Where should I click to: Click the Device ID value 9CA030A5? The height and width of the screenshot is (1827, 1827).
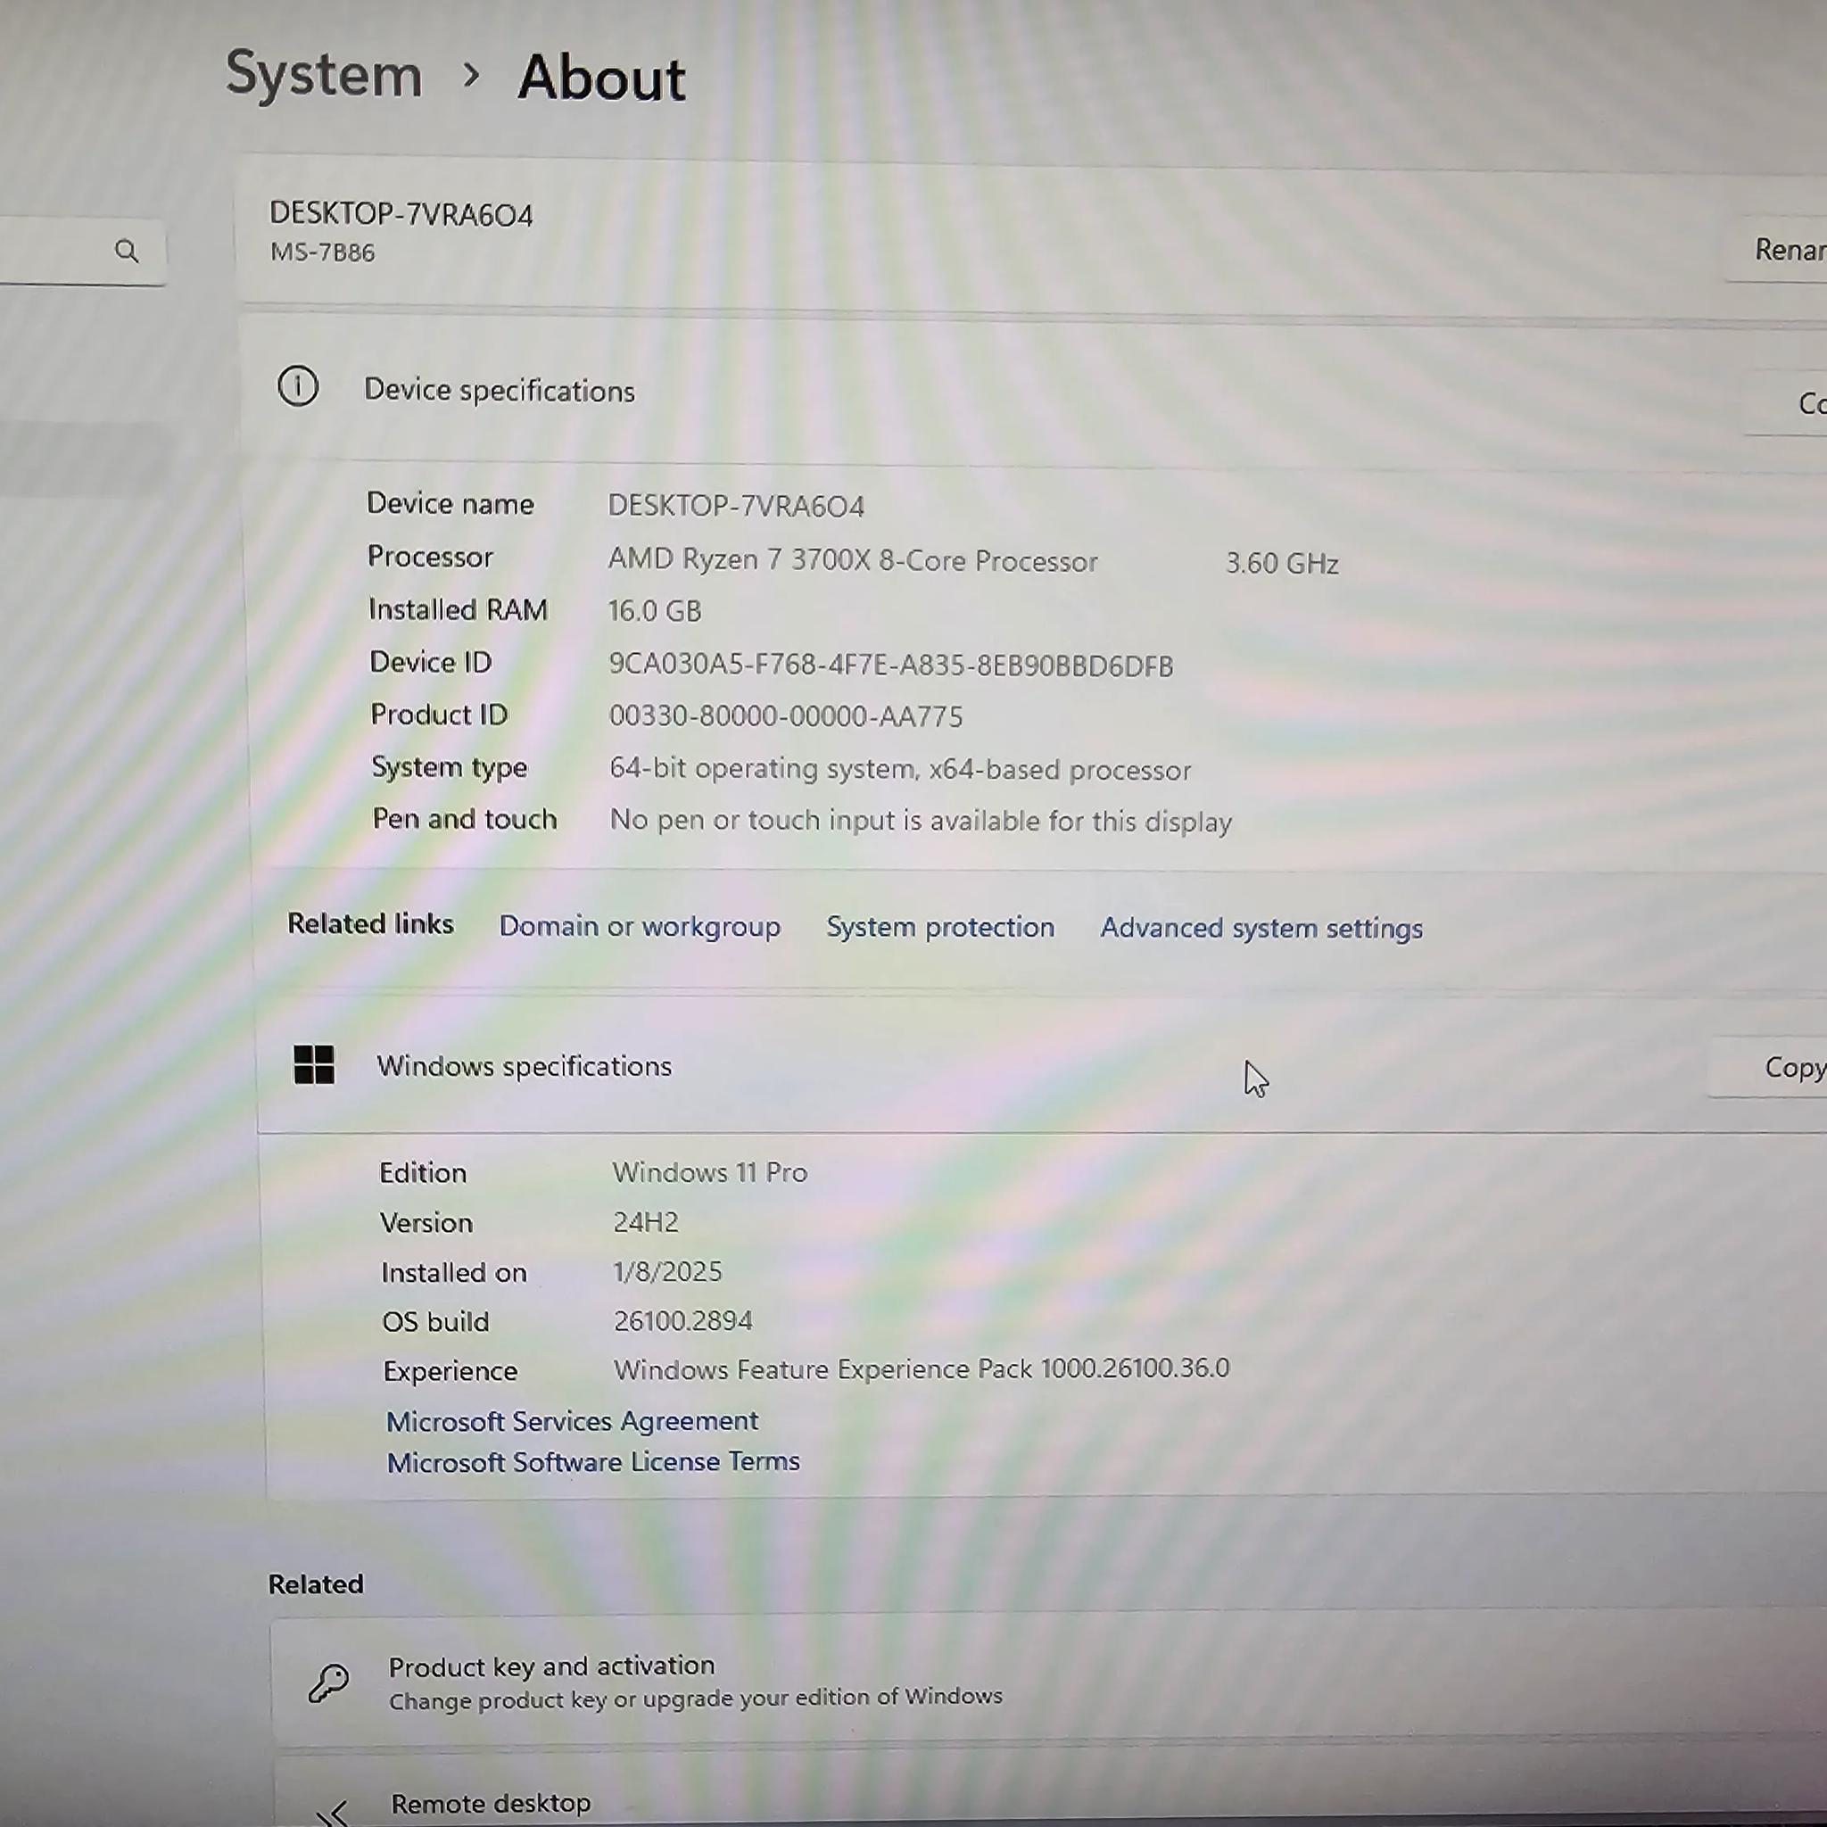(891, 665)
